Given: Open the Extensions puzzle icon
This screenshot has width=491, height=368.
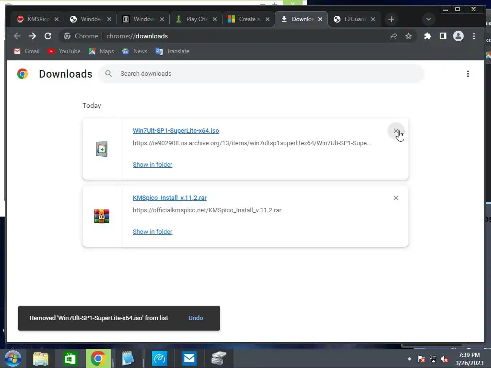Looking at the screenshot, I should (427, 36).
